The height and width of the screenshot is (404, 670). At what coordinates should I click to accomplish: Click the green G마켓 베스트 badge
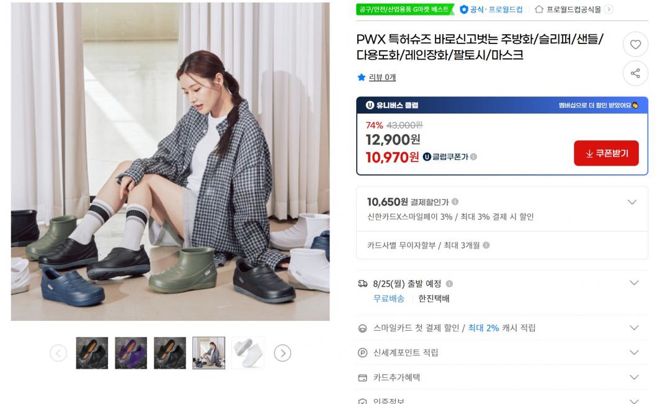(x=404, y=9)
